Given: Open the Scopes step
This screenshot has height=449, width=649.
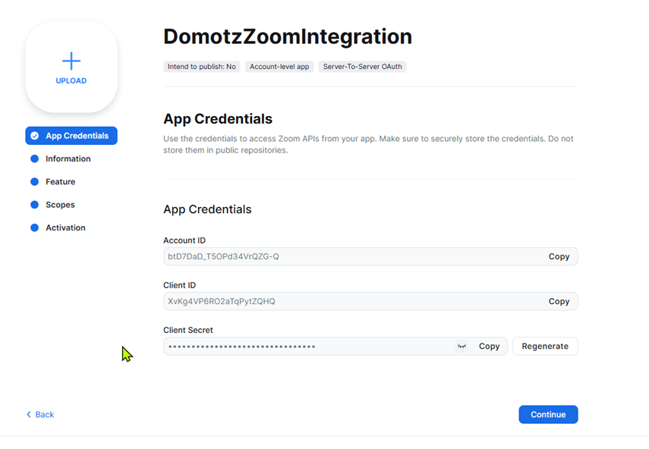Looking at the screenshot, I should click(60, 205).
